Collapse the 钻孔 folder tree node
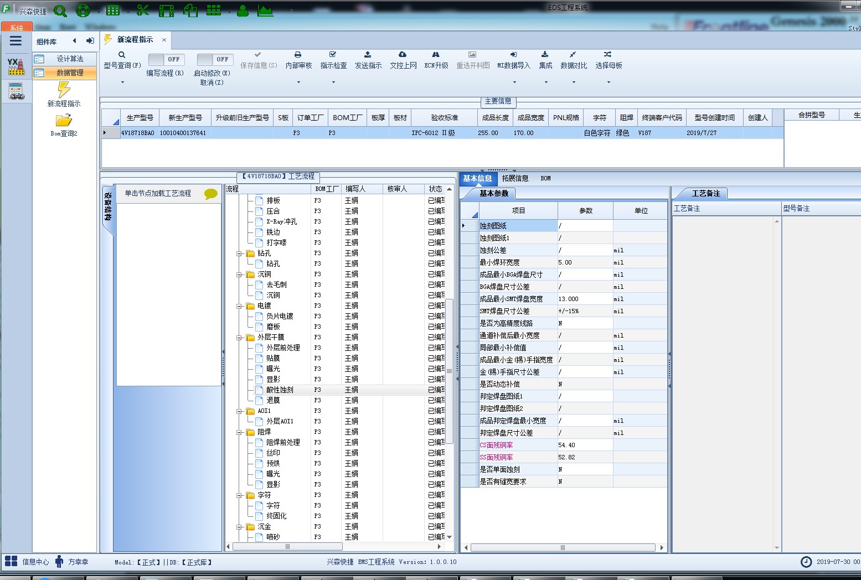The width and height of the screenshot is (861, 580). [240, 253]
